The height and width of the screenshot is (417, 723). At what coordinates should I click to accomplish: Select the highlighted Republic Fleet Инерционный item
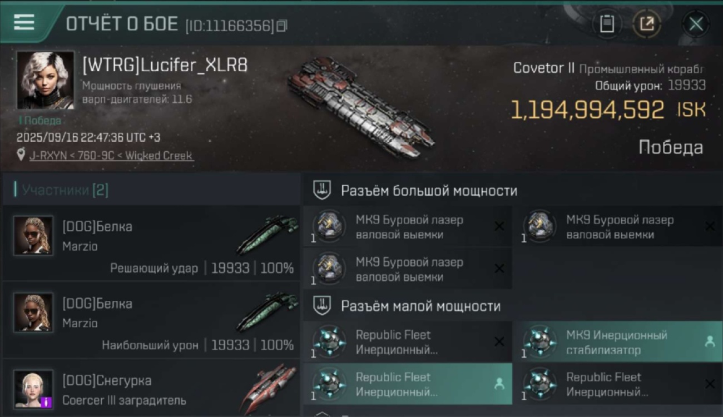(x=408, y=384)
